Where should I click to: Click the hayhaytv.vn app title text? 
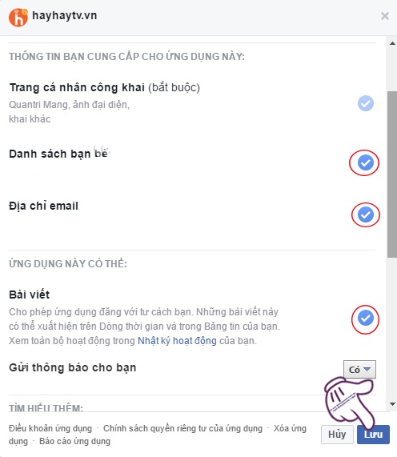tap(64, 15)
